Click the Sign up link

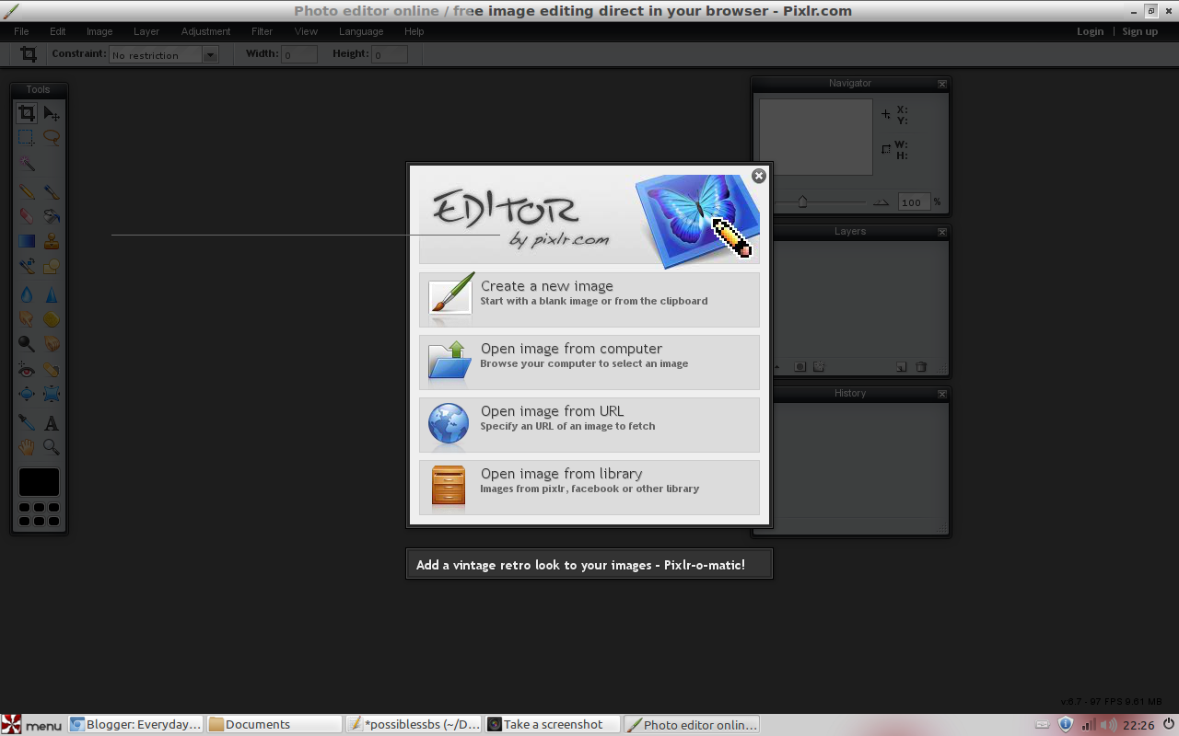[x=1140, y=31]
